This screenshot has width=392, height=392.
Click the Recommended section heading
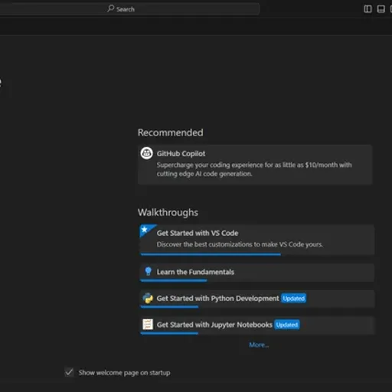pyautogui.click(x=171, y=132)
